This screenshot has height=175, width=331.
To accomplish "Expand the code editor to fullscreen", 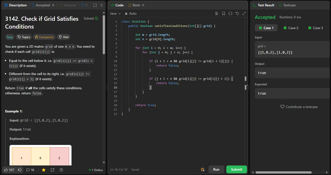I will (x=244, y=13).
